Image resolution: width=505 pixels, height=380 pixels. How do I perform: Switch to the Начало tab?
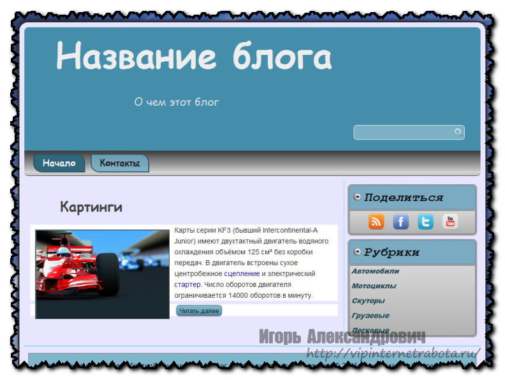[x=59, y=163]
